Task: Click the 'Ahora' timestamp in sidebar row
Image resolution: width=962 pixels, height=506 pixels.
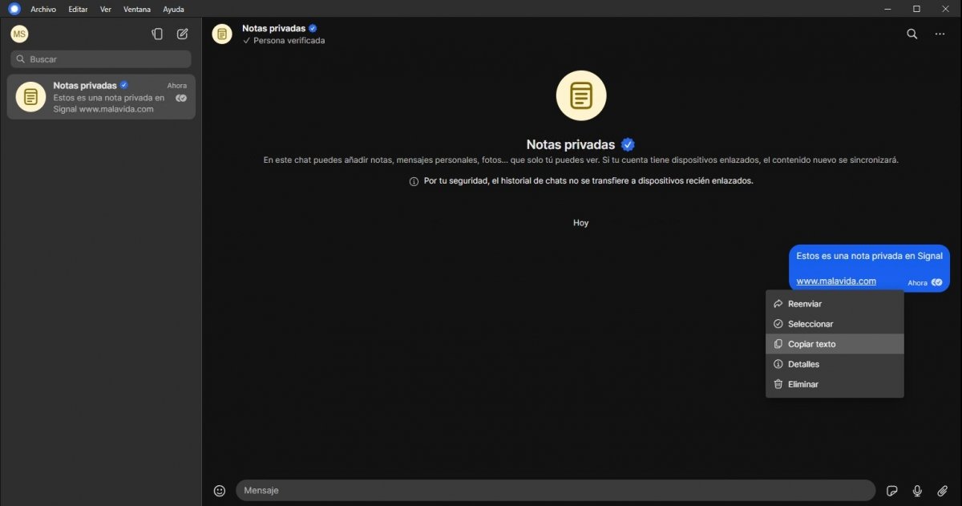Action: [176, 86]
